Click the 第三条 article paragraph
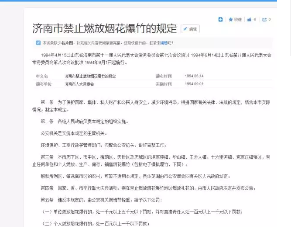 pos(153,160)
